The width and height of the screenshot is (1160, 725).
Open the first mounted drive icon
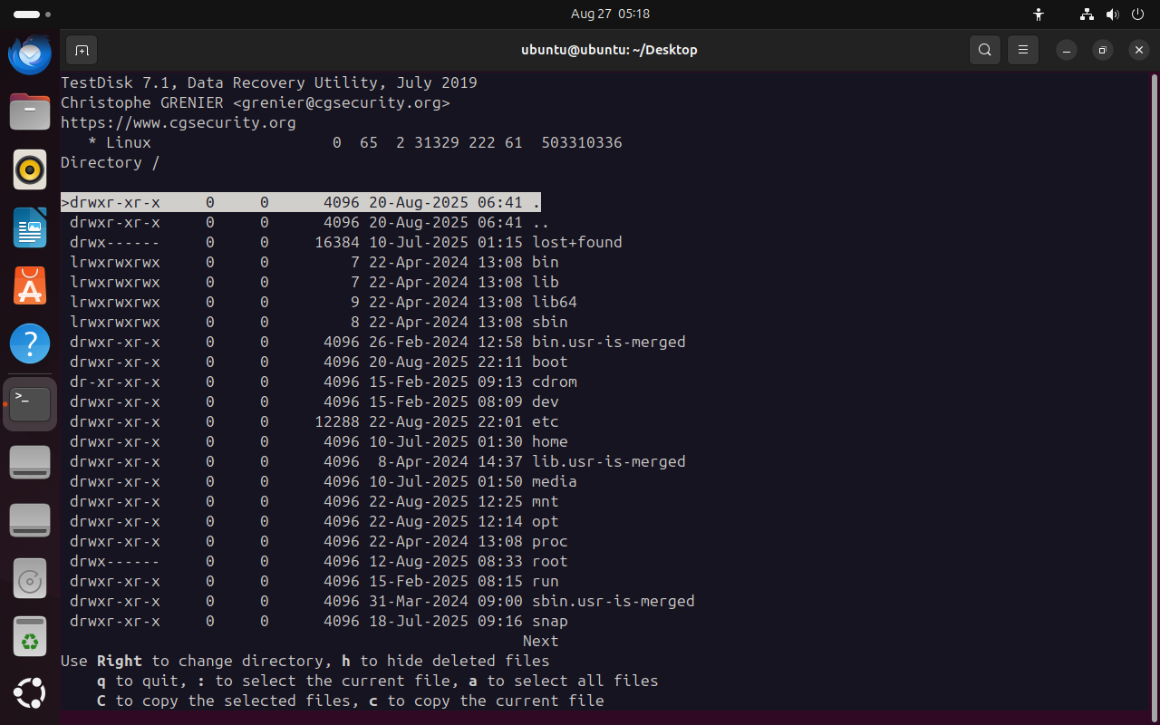[30, 462]
